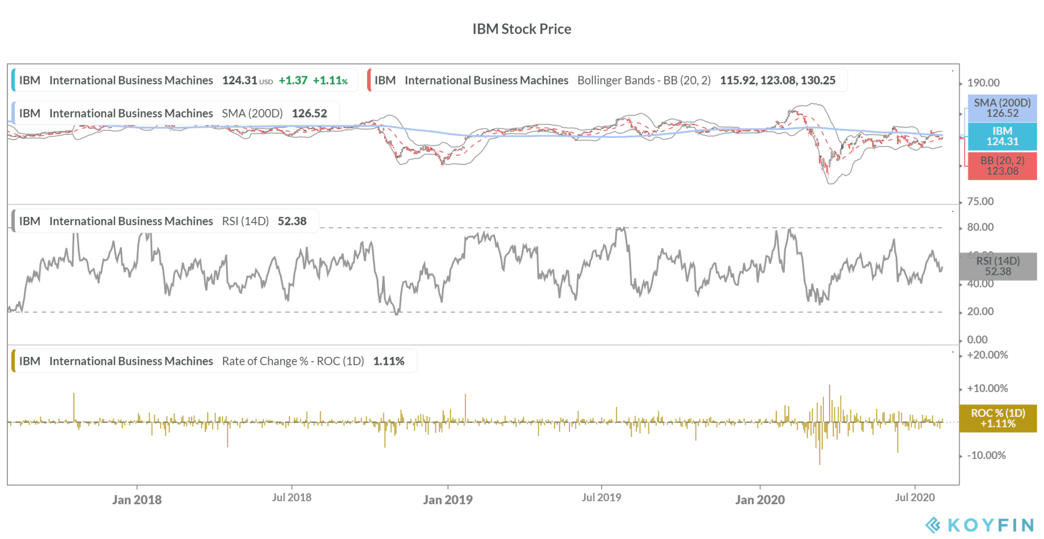Click the gray RSI (14D) 52.38 axis tag
The width and height of the screenshot is (1044, 539).
point(998,266)
